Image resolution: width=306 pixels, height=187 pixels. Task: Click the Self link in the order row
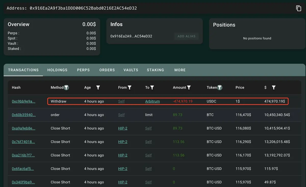click(x=121, y=115)
